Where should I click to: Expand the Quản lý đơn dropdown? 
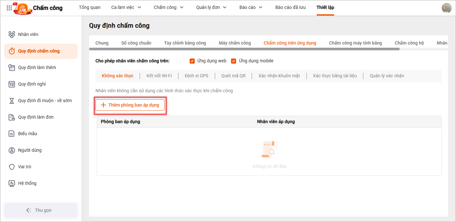(225, 7)
